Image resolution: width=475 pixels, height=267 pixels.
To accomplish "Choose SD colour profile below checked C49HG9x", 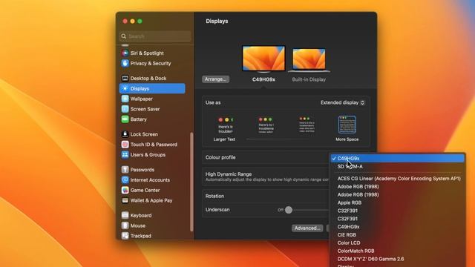I will [x=397, y=166].
